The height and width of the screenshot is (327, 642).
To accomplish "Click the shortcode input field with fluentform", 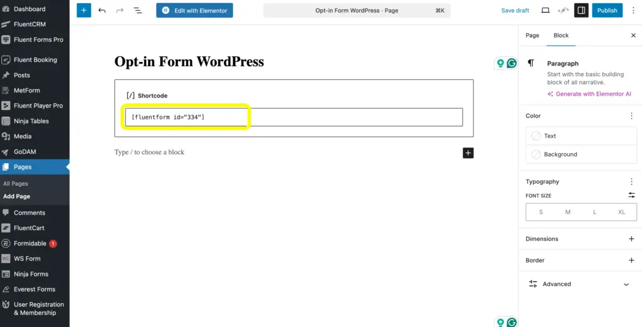I will (294, 117).
